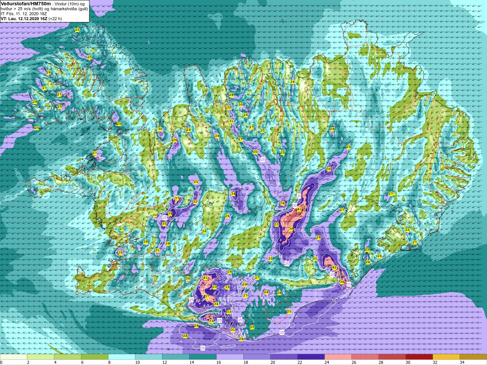Pick the amber 32–34 legend swatch

[x=446, y=357]
